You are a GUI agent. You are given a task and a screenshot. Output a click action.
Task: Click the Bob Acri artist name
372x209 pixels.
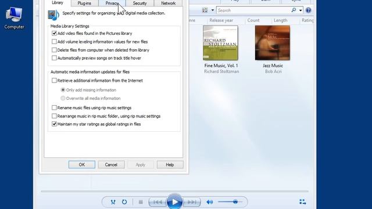(x=273, y=71)
